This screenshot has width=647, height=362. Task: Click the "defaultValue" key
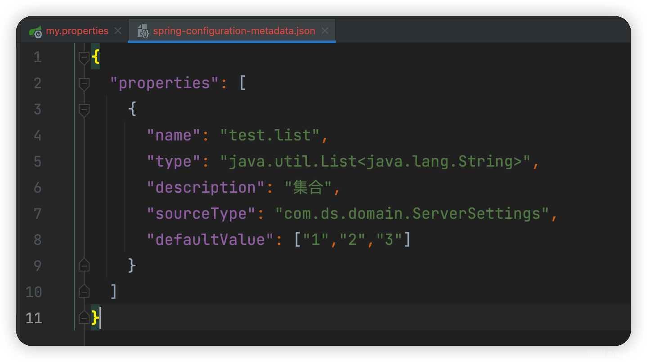coord(211,240)
